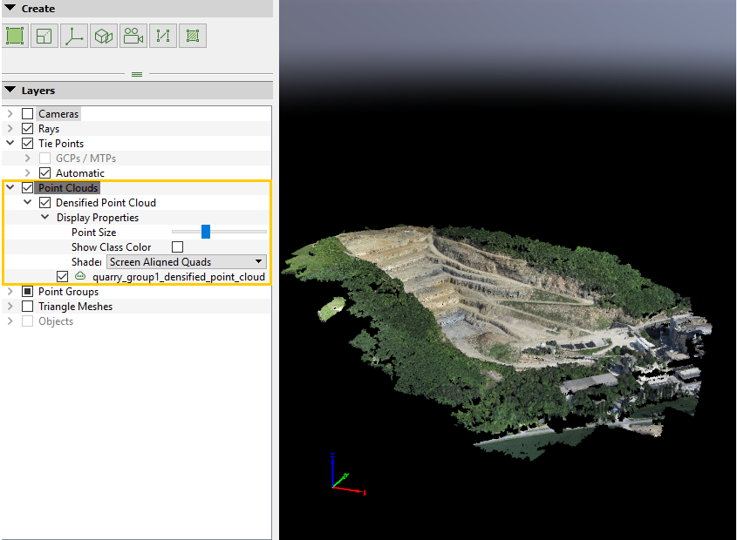Enable the Show Class Color checkbox
The image size is (737, 540).
point(177,246)
